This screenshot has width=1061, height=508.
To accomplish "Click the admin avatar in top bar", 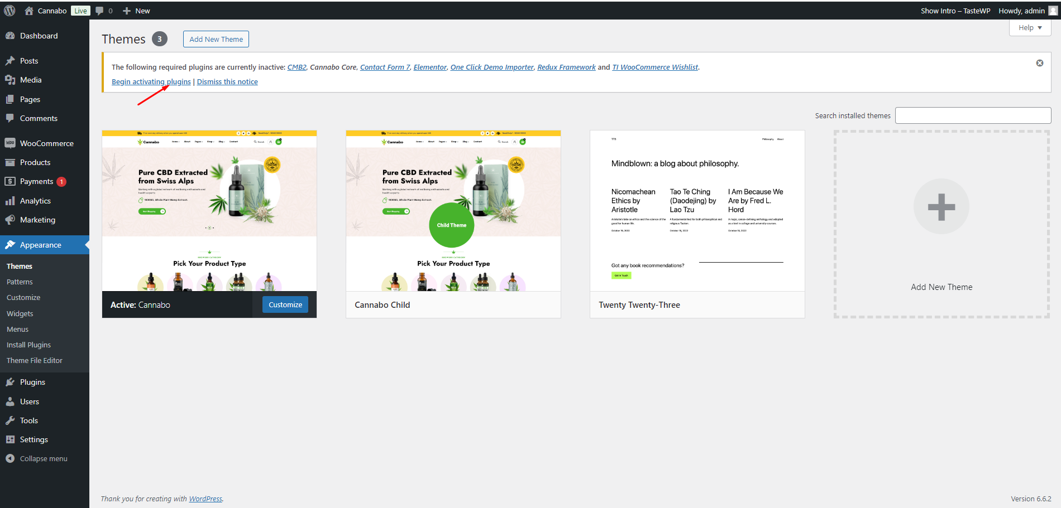I will click(x=1053, y=11).
